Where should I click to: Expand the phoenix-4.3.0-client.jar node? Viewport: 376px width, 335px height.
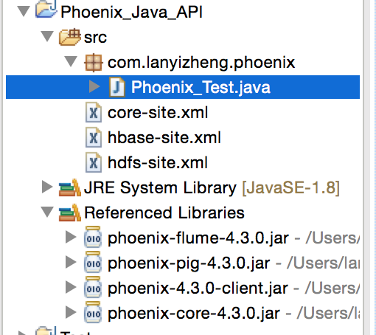[x=71, y=287]
